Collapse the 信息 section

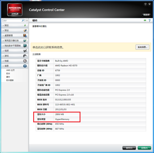pos(15,66)
